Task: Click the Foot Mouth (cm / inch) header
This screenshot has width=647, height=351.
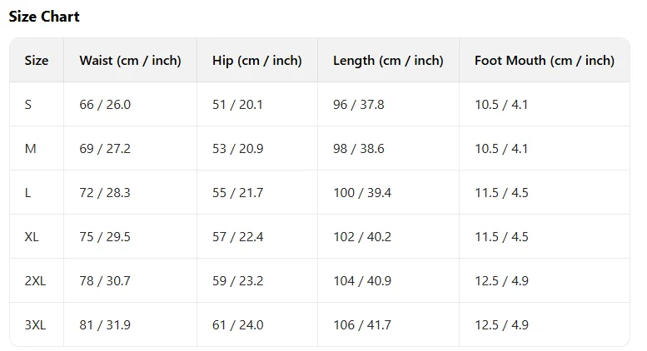Action: pyautogui.click(x=545, y=61)
